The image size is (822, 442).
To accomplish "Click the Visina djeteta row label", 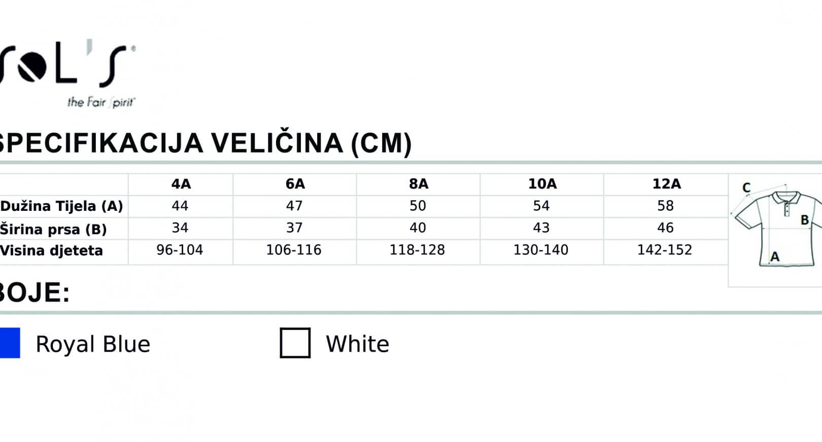I will point(51,250).
